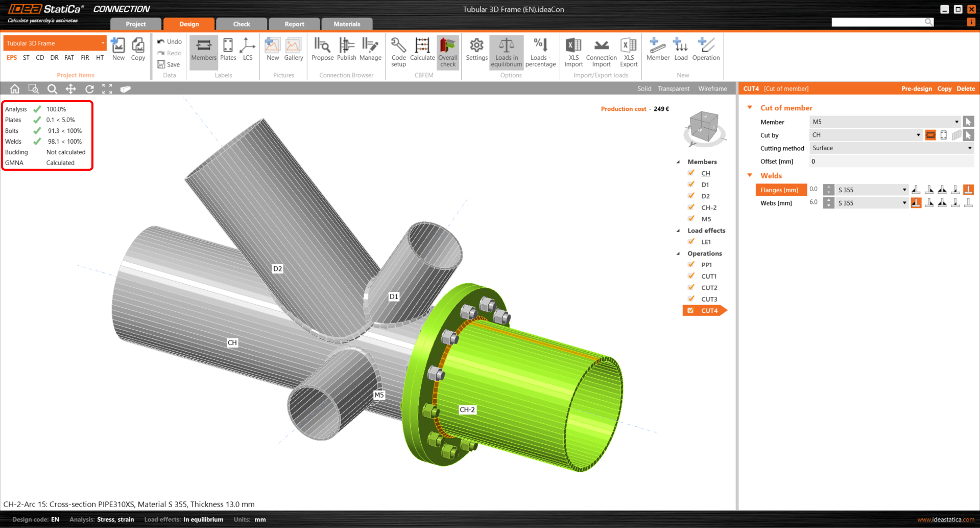This screenshot has width=980, height=528.
Task: Show LCS labels in the view
Action: coord(248,50)
